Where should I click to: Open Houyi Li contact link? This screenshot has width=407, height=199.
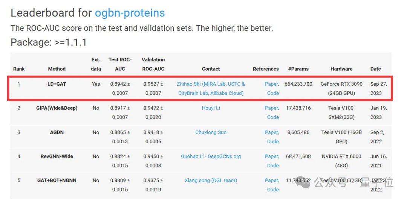point(211,108)
